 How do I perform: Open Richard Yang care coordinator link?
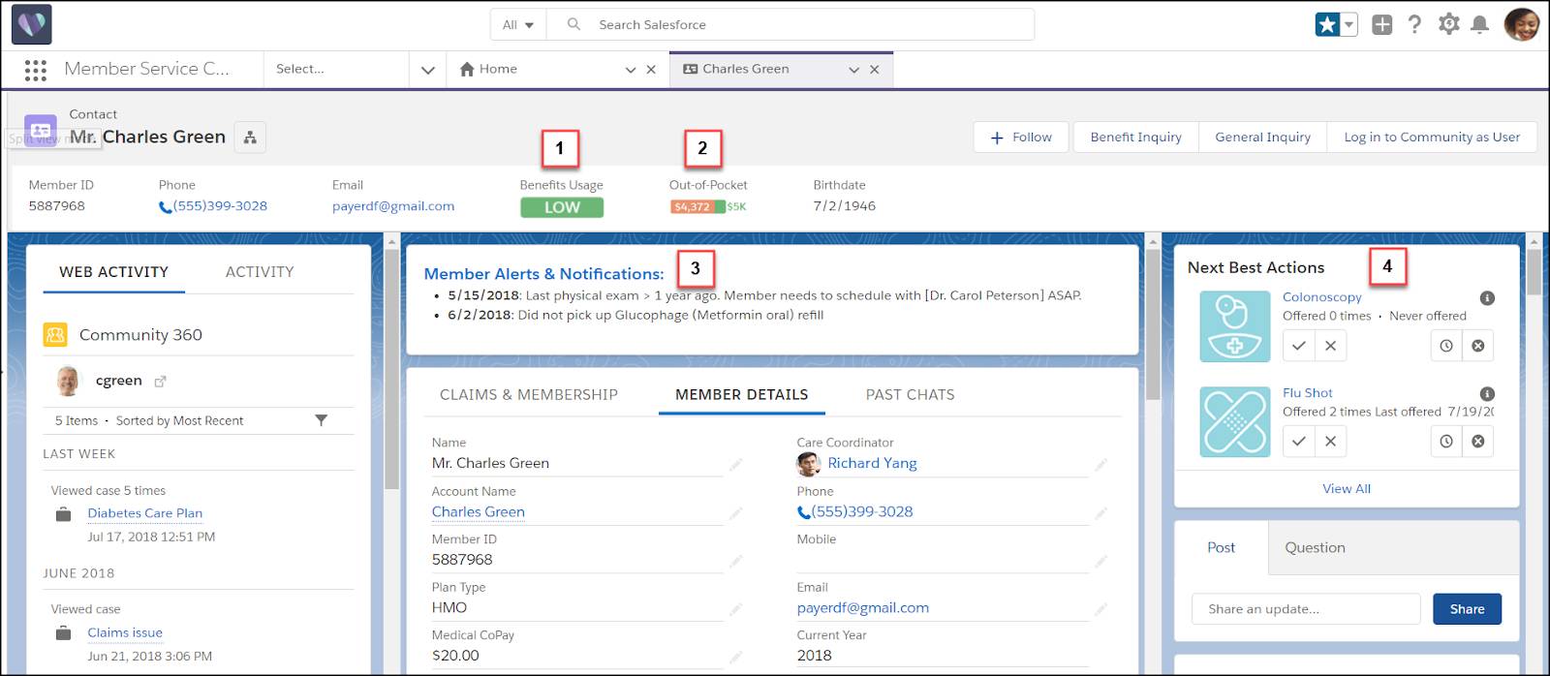coord(872,463)
